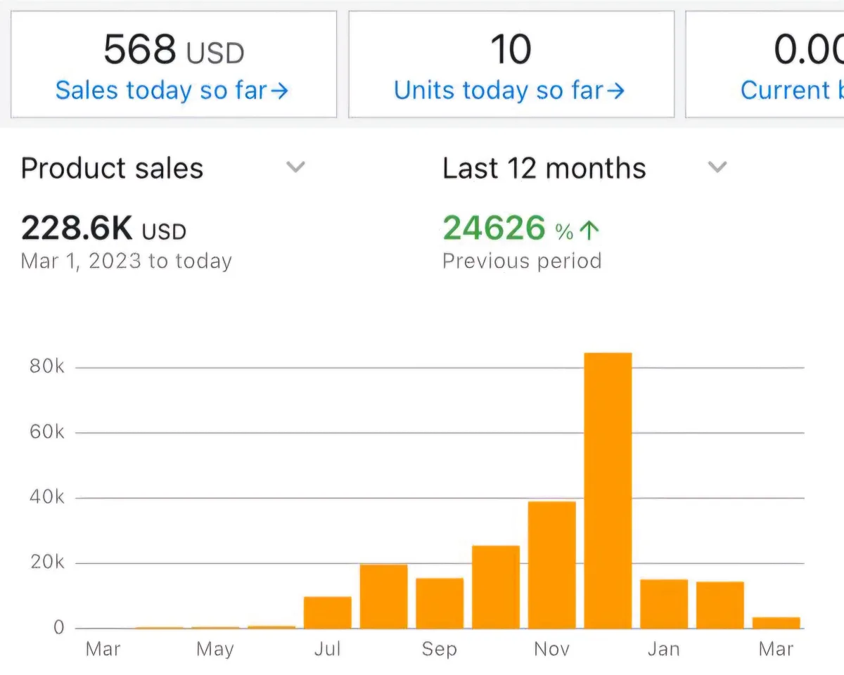Select the November bar in chart
Screen dimensions: 844x675
click(x=551, y=565)
